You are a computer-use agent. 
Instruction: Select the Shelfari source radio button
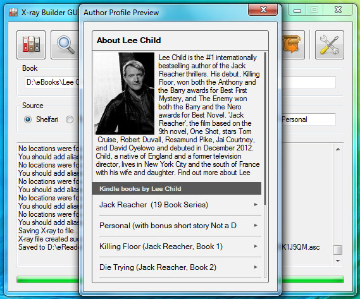point(28,119)
